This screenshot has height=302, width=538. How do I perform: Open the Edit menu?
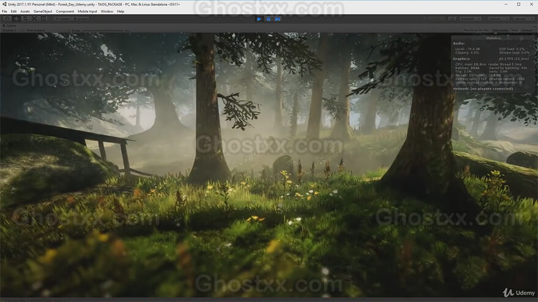(x=13, y=12)
